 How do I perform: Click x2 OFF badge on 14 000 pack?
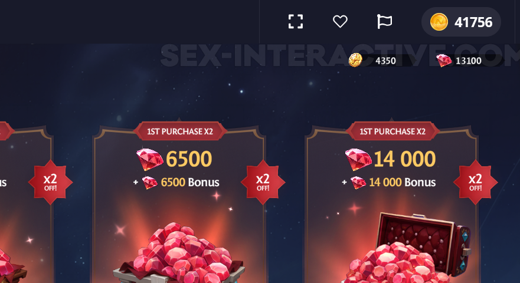point(476,182)
